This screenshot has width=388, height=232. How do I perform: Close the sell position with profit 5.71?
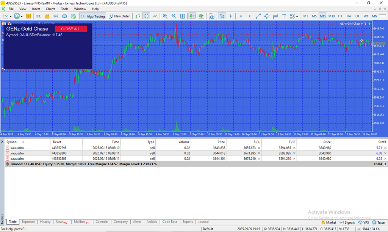click(385, 148)
